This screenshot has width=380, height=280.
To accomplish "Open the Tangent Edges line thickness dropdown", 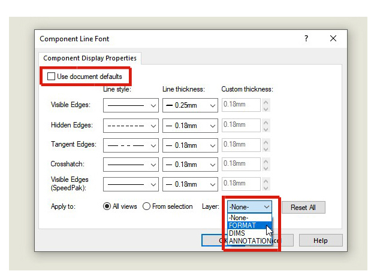I will 189,145.
